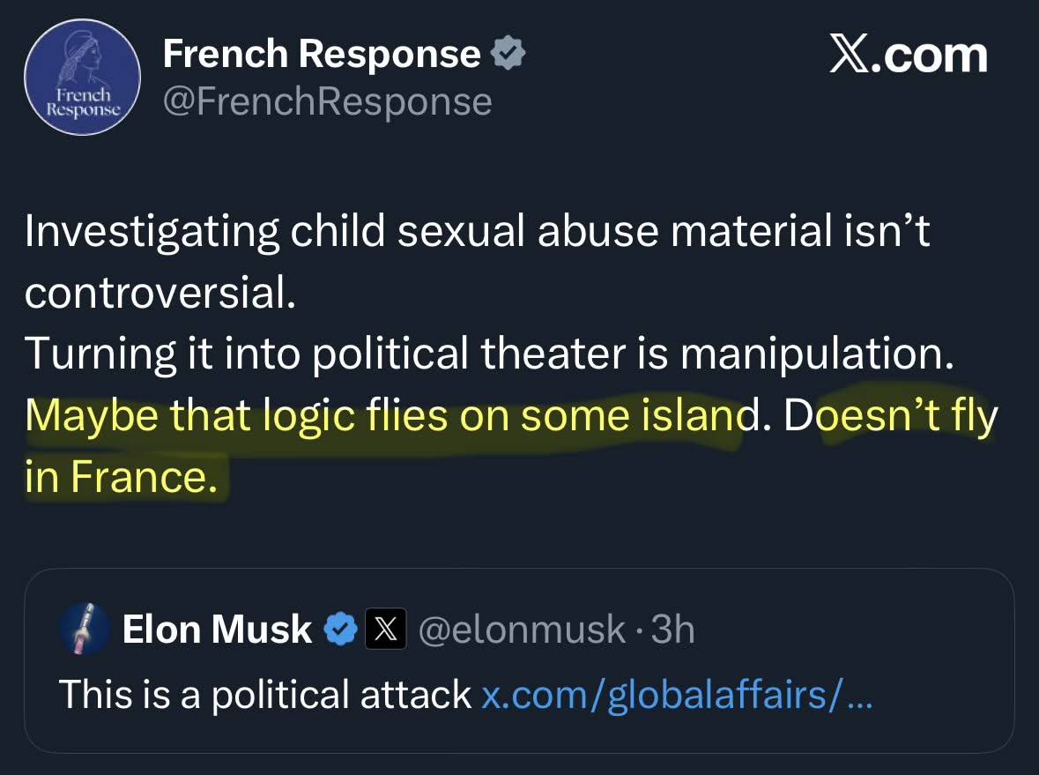This screenshot has width=1039, height=775.
Task: Click Elon Musk's small profile picture
Action: point(84,630)
